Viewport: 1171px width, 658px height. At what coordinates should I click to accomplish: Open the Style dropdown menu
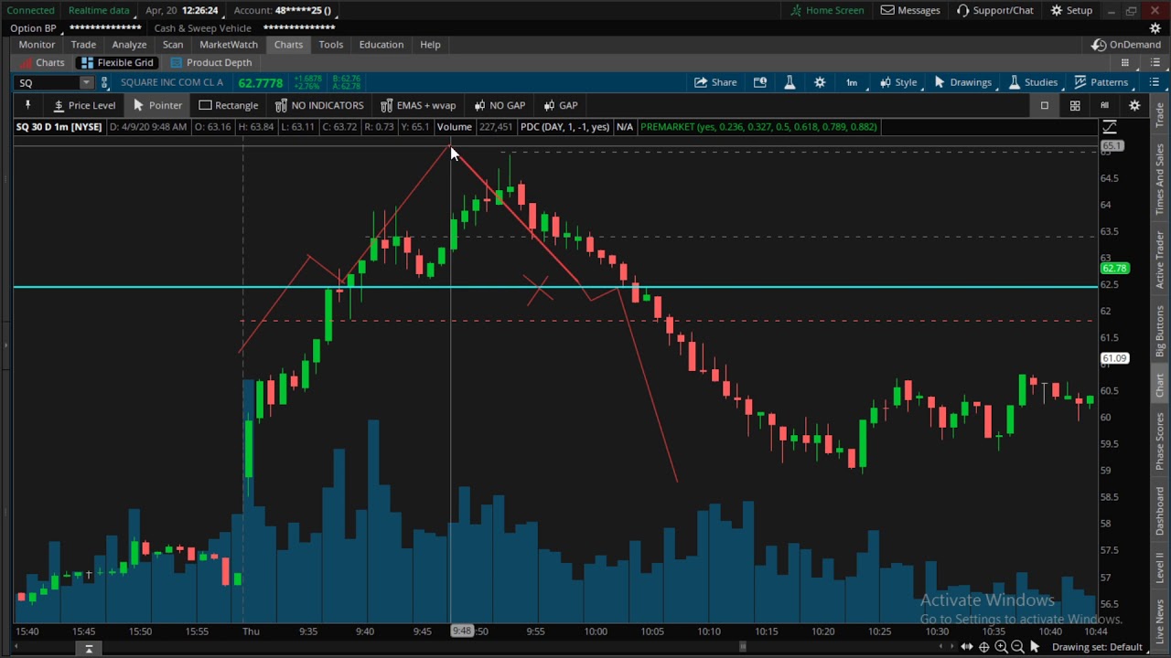(897, 82)
